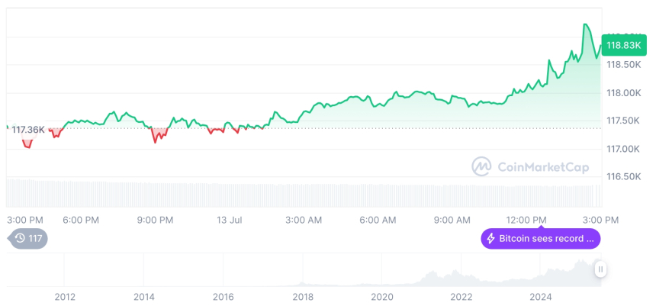Select 2012 on the overview timeline
This screenshot has width=656, height=306.
[65, 296]
